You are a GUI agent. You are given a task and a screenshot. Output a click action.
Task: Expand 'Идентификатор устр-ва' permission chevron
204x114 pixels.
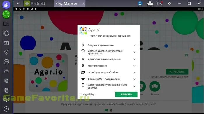134,86
